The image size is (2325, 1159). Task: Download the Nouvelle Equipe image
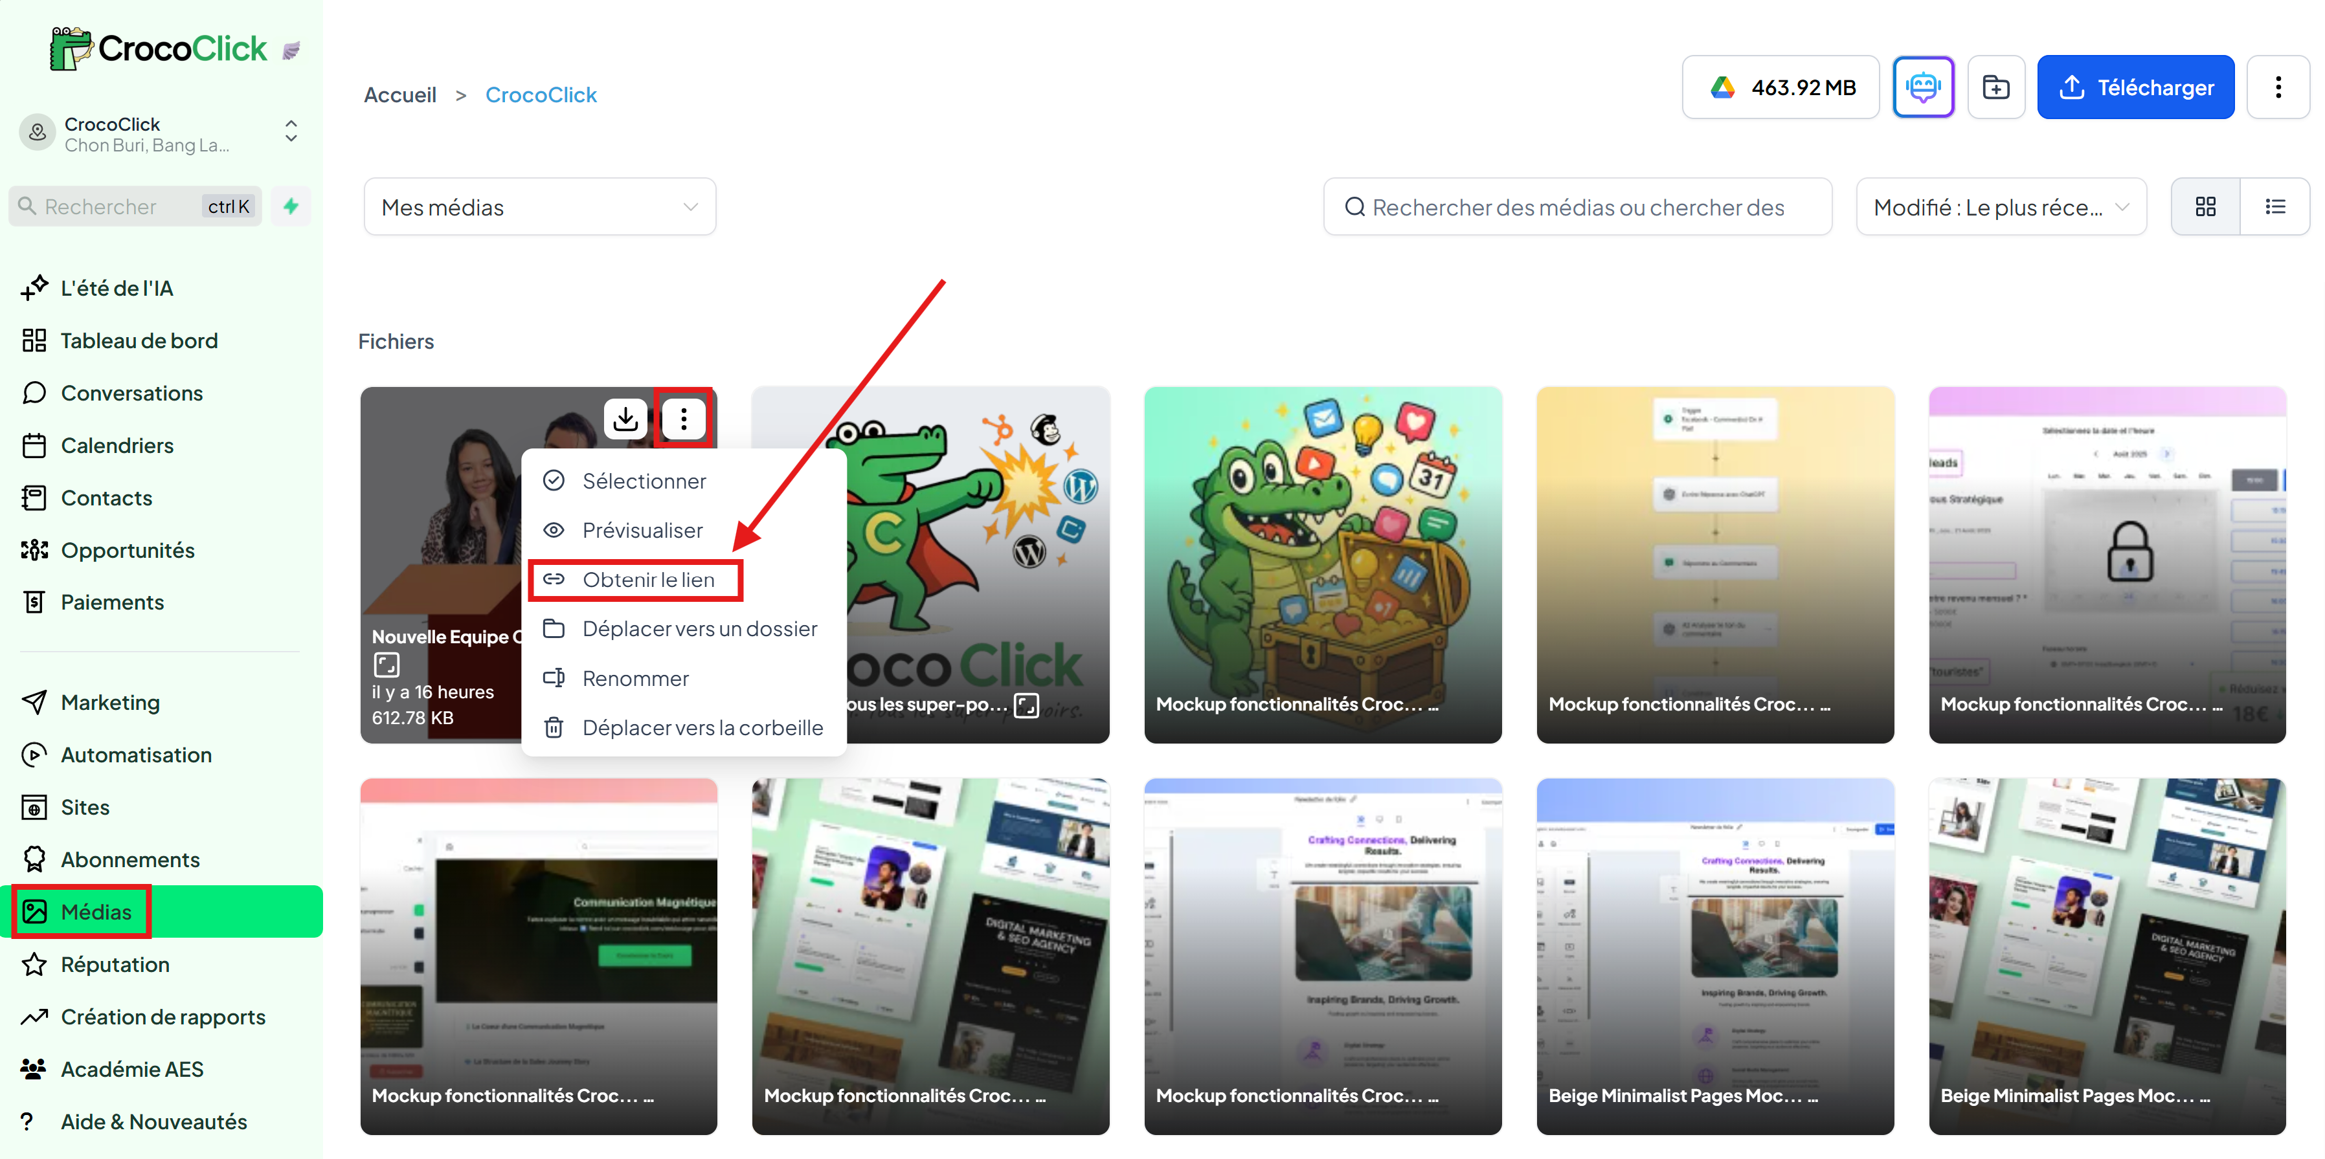[x=625, y=419]
